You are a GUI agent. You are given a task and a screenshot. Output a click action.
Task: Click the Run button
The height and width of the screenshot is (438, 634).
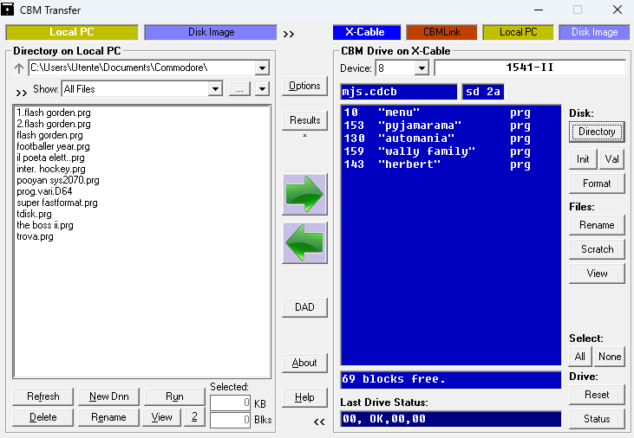click(174, 396)
